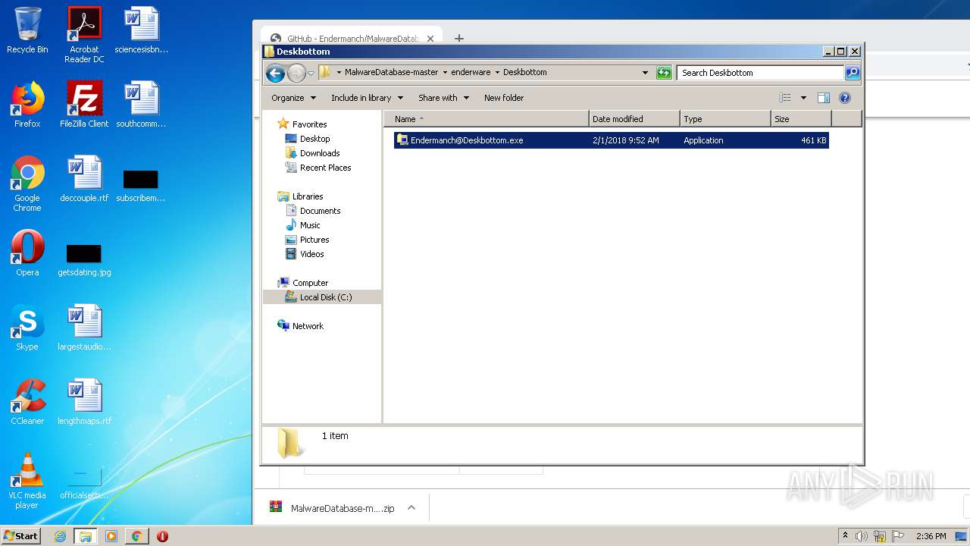
Task: Launch Skype desktop shortcut
Action: [x=27, y=328]
